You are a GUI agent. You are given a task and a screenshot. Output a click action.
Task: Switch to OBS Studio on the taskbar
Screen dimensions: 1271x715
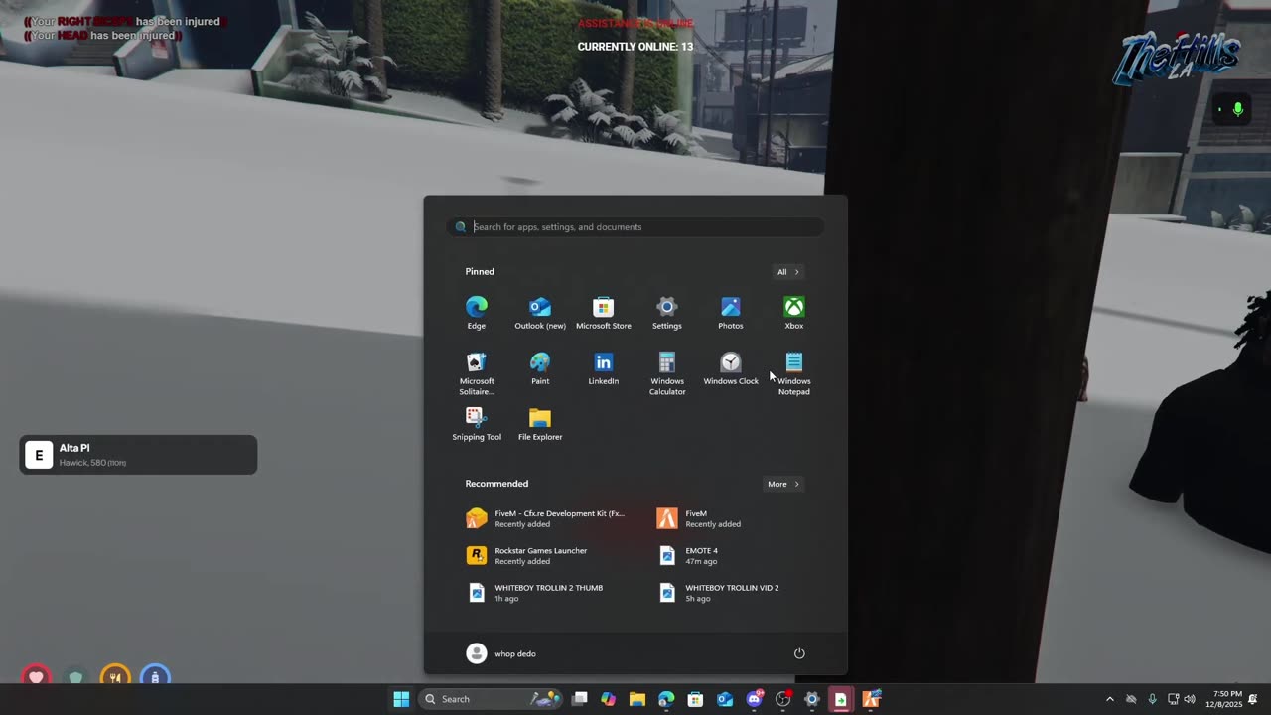click(782, 699)
